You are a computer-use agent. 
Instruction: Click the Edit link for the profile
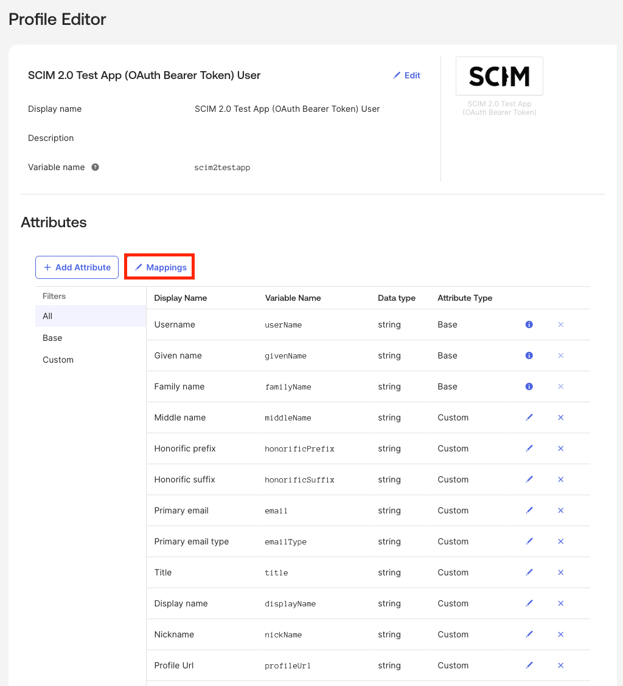(407, 75)
